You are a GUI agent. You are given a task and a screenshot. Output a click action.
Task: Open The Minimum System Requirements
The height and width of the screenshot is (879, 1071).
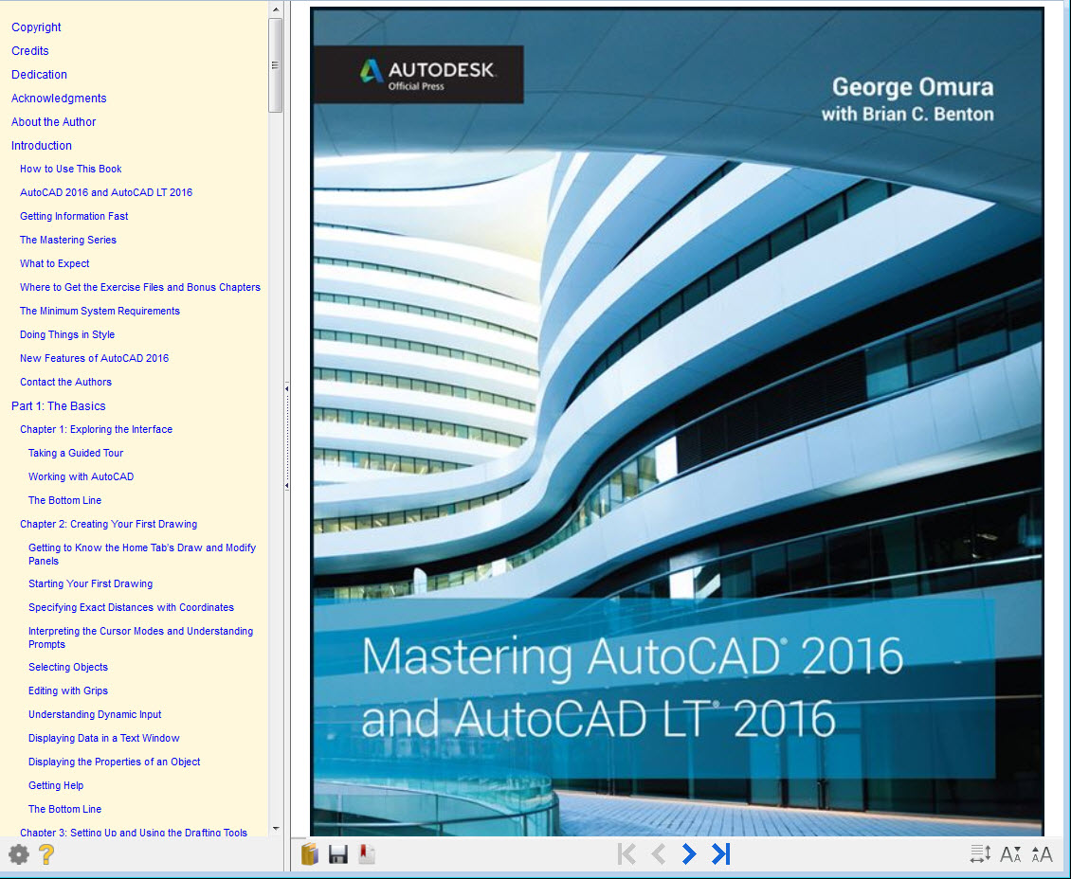click(100, 311)
